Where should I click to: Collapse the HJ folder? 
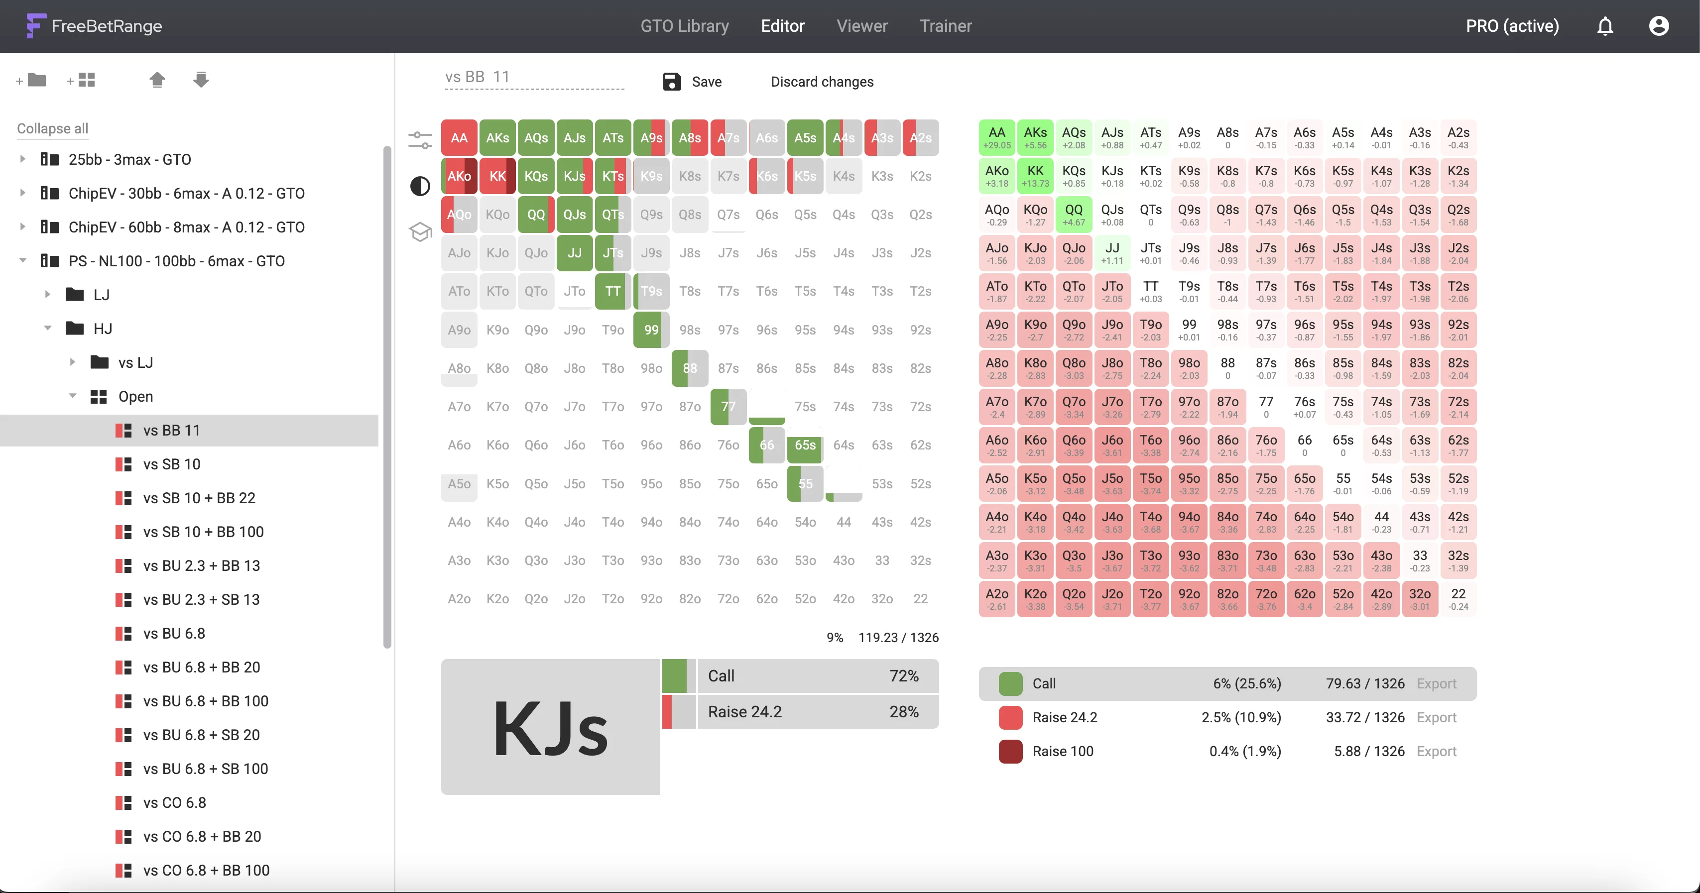(x=47, y=328)
